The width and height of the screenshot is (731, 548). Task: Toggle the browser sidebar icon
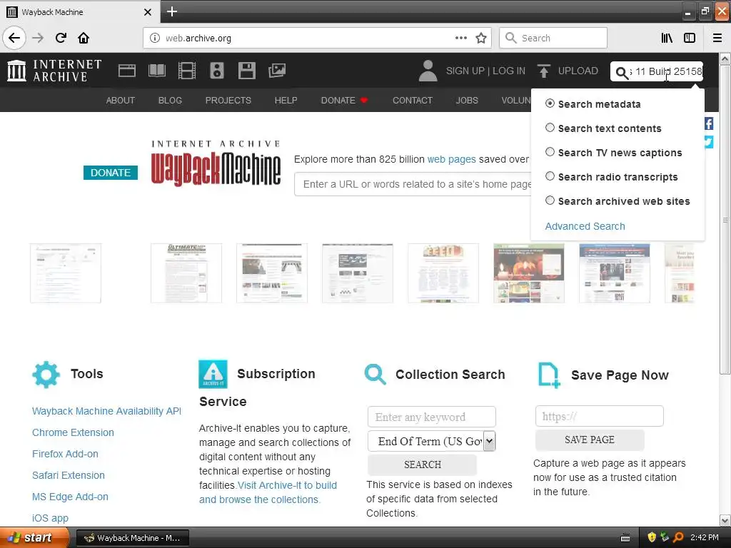click(690, 38)
